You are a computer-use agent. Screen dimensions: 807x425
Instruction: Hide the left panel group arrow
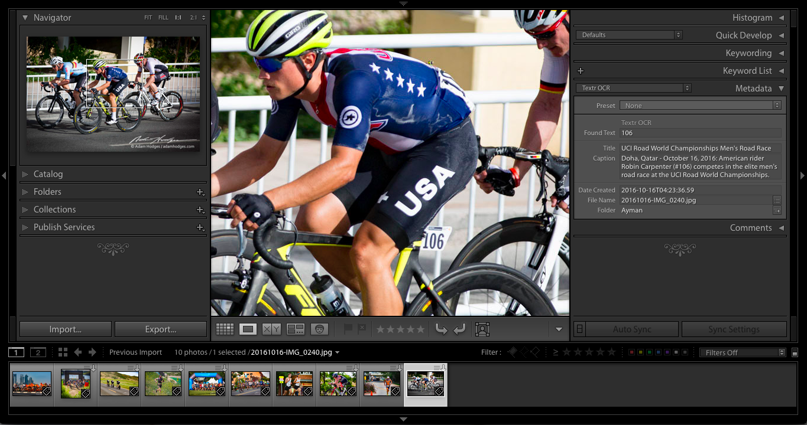pos(4,175)
